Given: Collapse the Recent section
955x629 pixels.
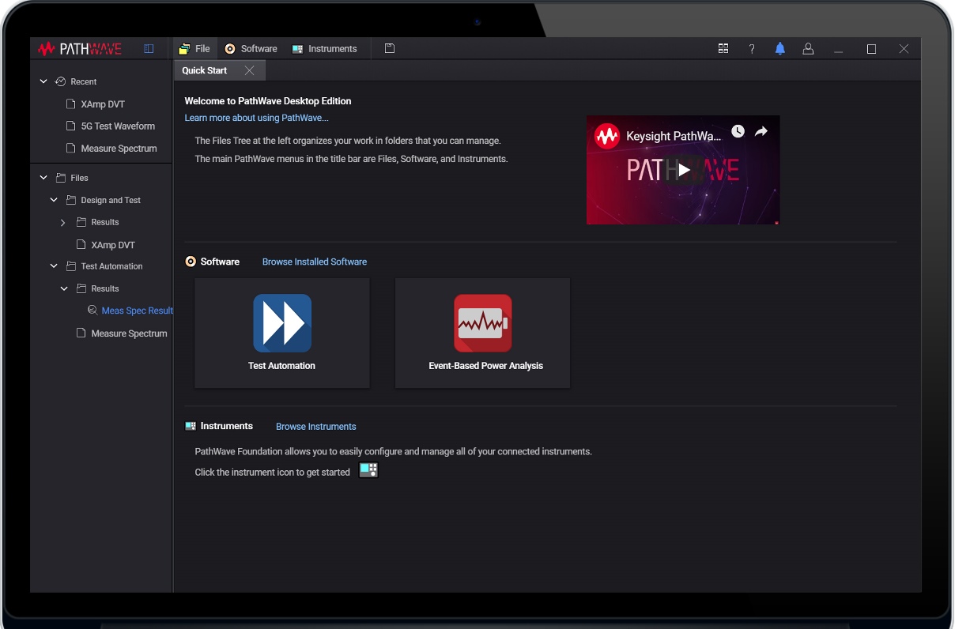Looking at the screenshot, I should point(44,81).
